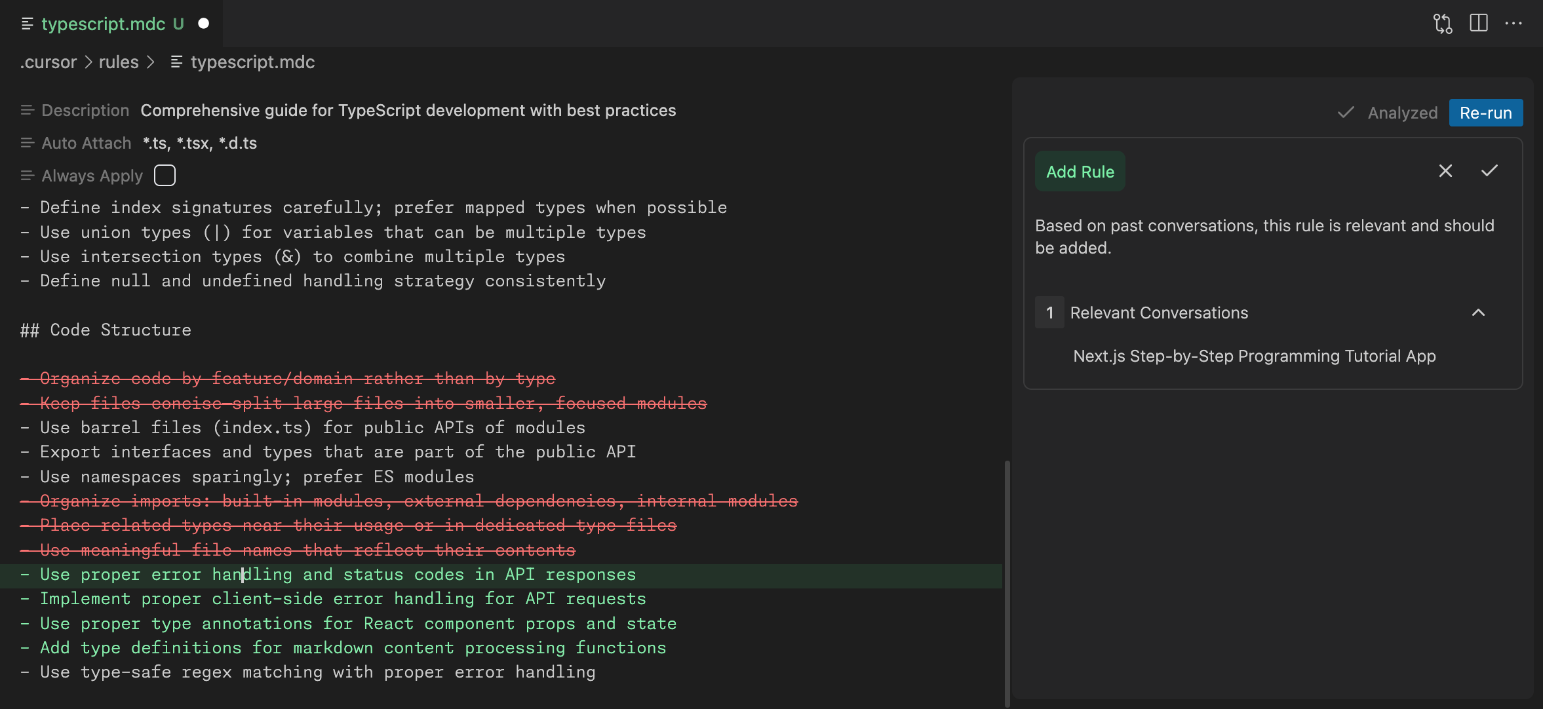The image size is (1543, 709).
Task: Click the Description field icon
Action: (x=27, y=110)
